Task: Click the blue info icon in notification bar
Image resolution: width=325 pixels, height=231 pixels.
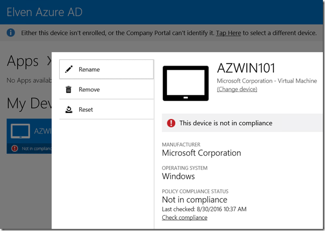Action: [11, 33]
